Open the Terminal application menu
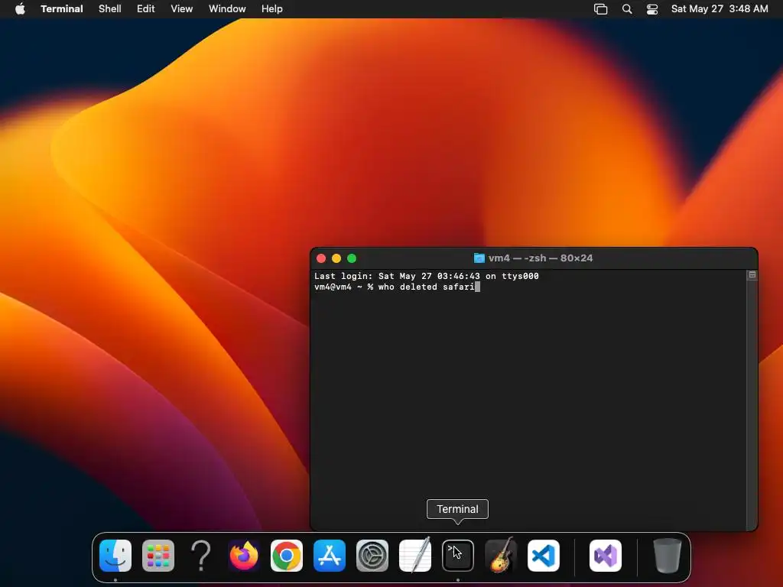Image resolution: width=783 pixels, height=587 pixels. [x=62, y=9]
